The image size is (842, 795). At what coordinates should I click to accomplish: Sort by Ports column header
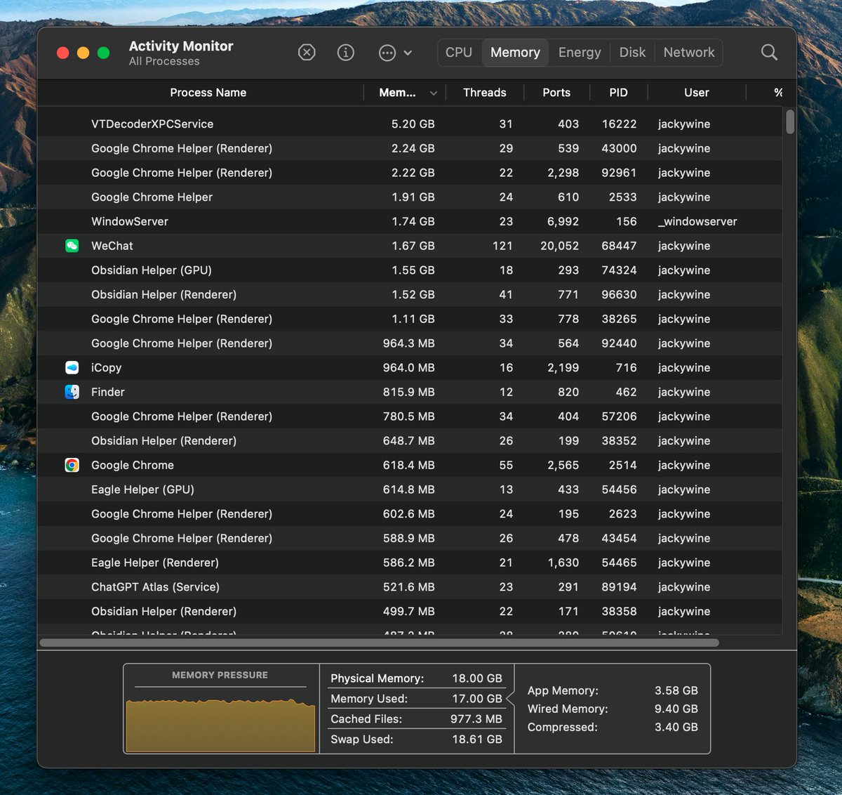[556, 93]
